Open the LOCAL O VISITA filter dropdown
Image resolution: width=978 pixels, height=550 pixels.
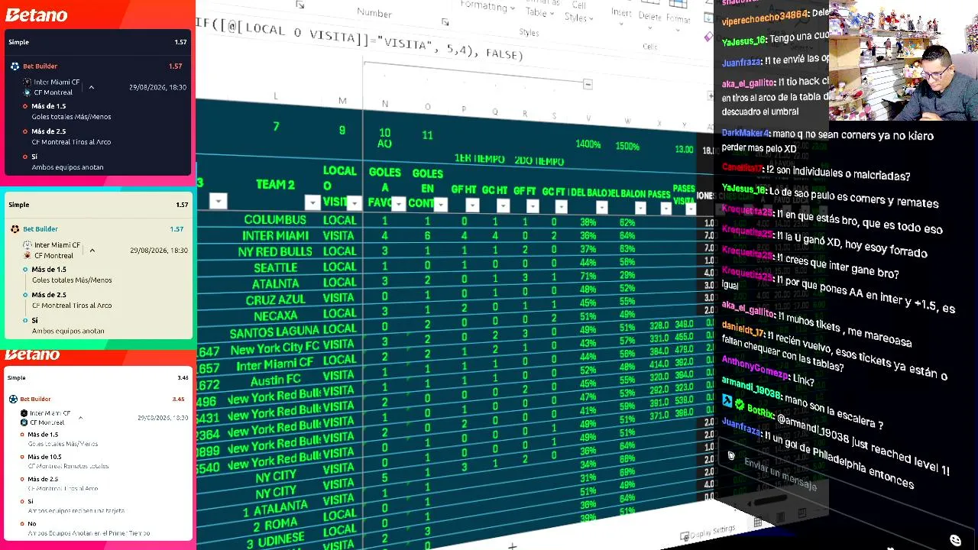[354, 203]
